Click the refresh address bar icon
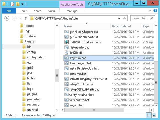Viewport: 160px width, 120px height. (x=125, y=18)
